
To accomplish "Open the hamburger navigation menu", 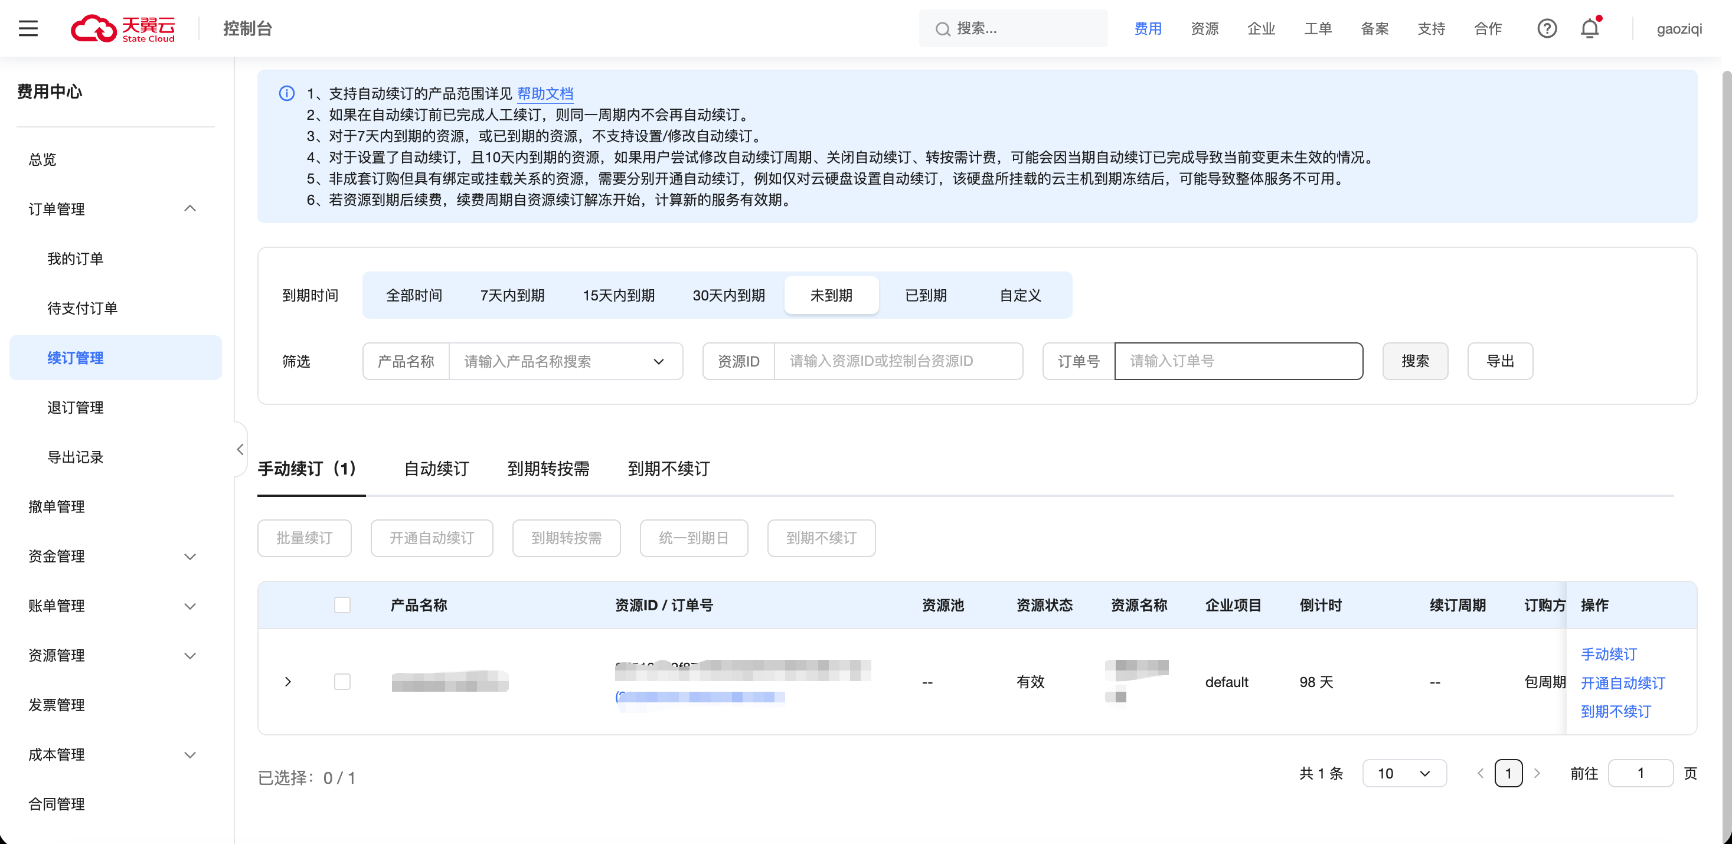I will (x=28, y=28).
